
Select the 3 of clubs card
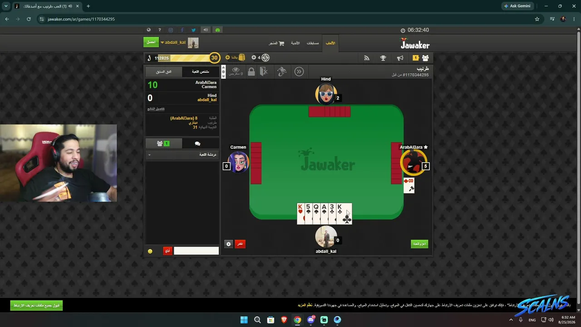(x=332, y=214)
